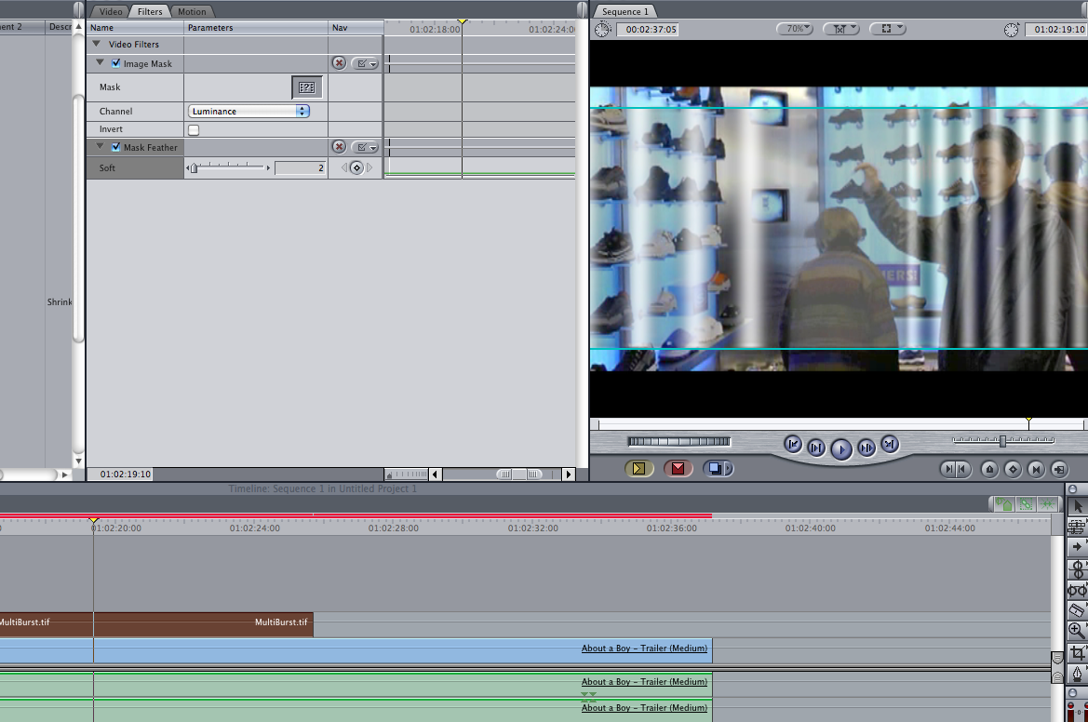This screenshot has width=1088, height=722.
Task: Open the Channel Luminance dropdown
Action: [248, 111]
